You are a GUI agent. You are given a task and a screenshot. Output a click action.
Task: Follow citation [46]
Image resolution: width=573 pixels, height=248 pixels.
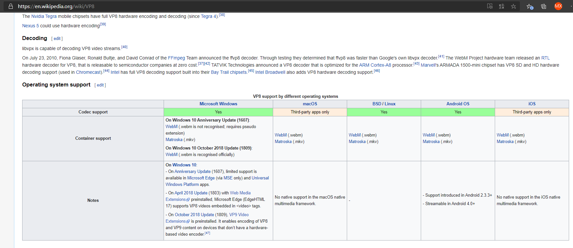pos(377,71)
